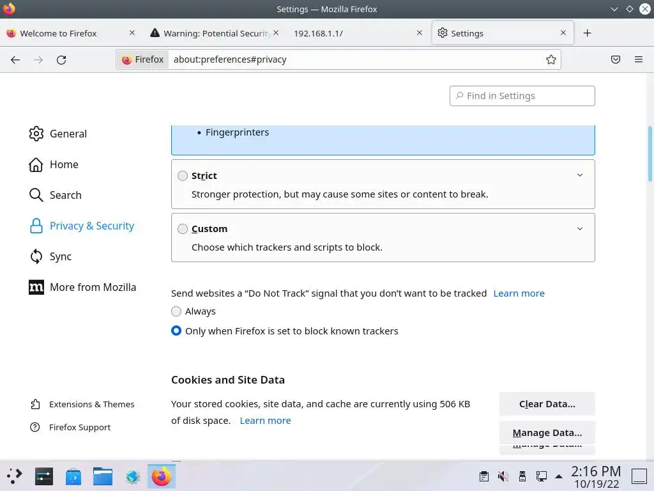Open the Firefox application menu (hamburger icon)
Screen dimensions: 654x491
[x=639, y=59]
